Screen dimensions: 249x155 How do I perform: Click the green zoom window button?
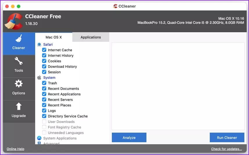click(x=19, y=6)
